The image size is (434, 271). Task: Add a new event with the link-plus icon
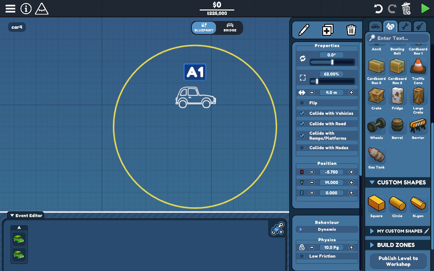pos(277,228)
